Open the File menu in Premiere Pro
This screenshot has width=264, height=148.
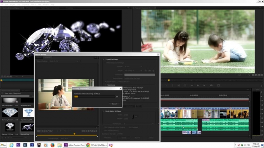point(2,5)
